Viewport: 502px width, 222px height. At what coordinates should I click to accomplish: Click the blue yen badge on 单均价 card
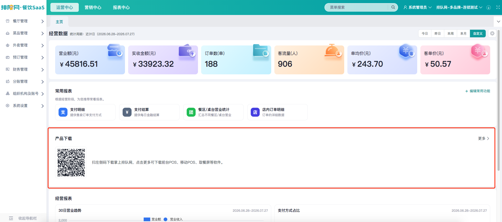(407, 51)
